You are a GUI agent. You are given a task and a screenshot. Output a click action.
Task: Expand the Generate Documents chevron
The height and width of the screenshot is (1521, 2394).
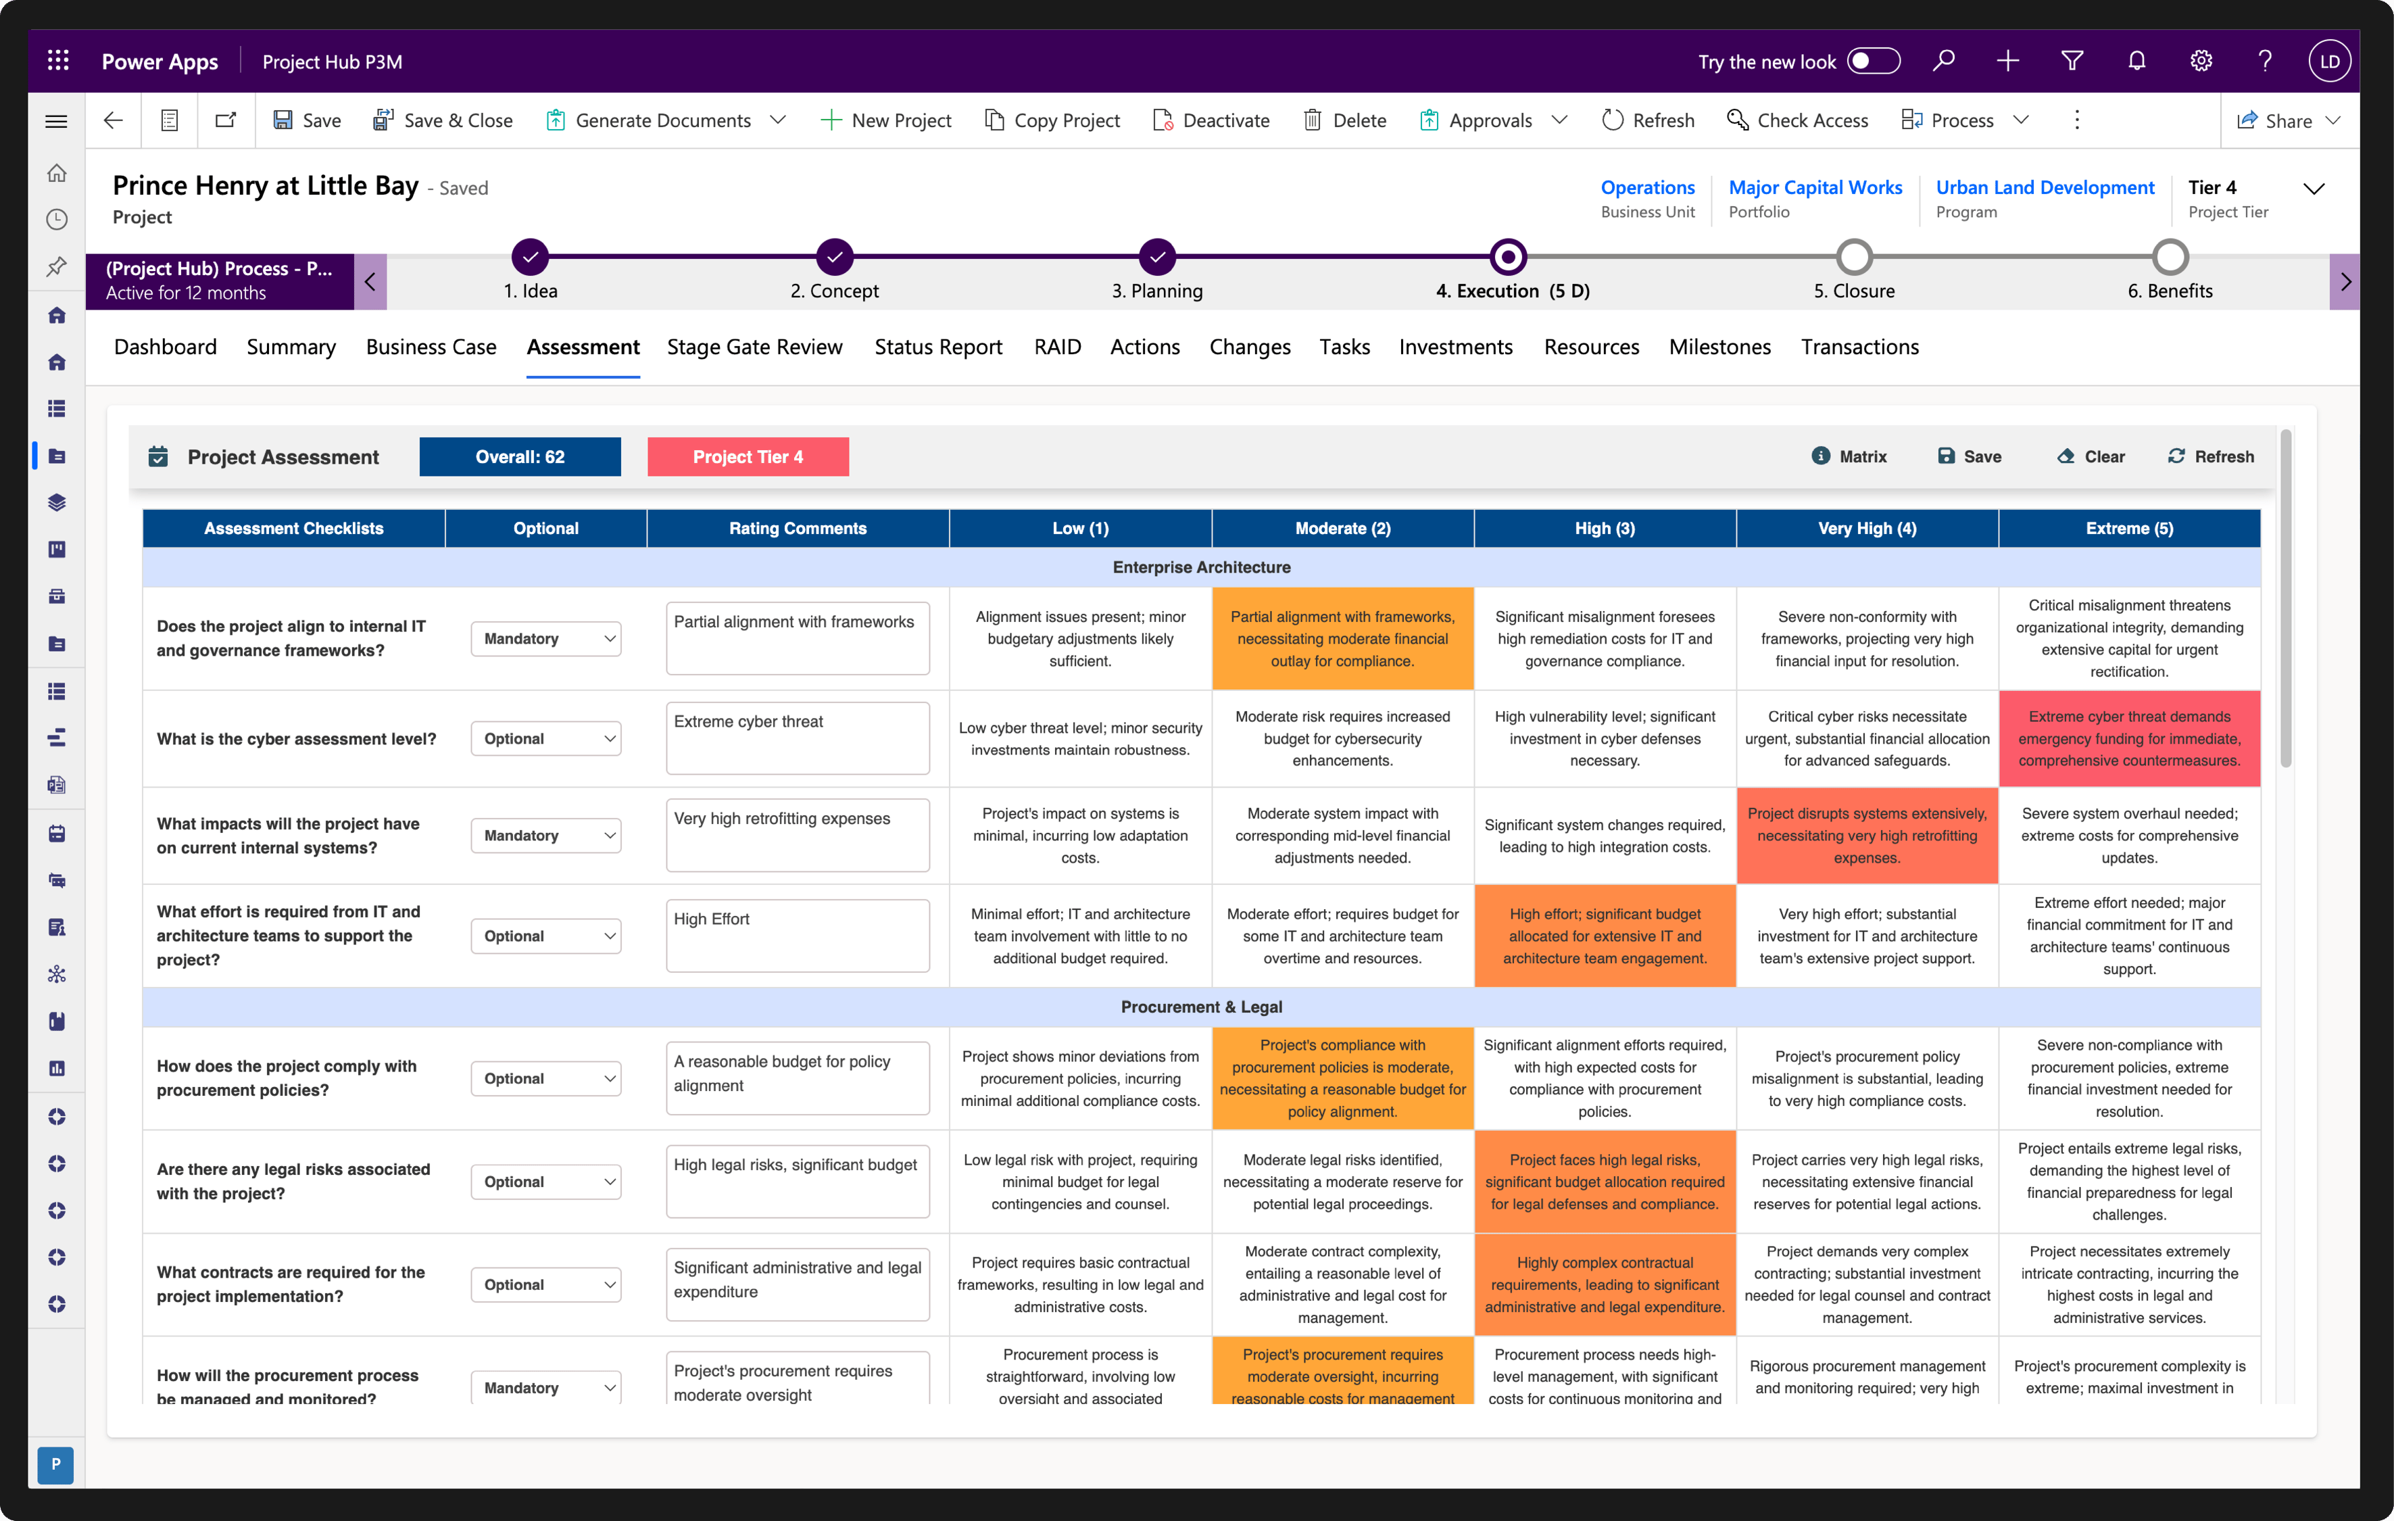point(779,120)
